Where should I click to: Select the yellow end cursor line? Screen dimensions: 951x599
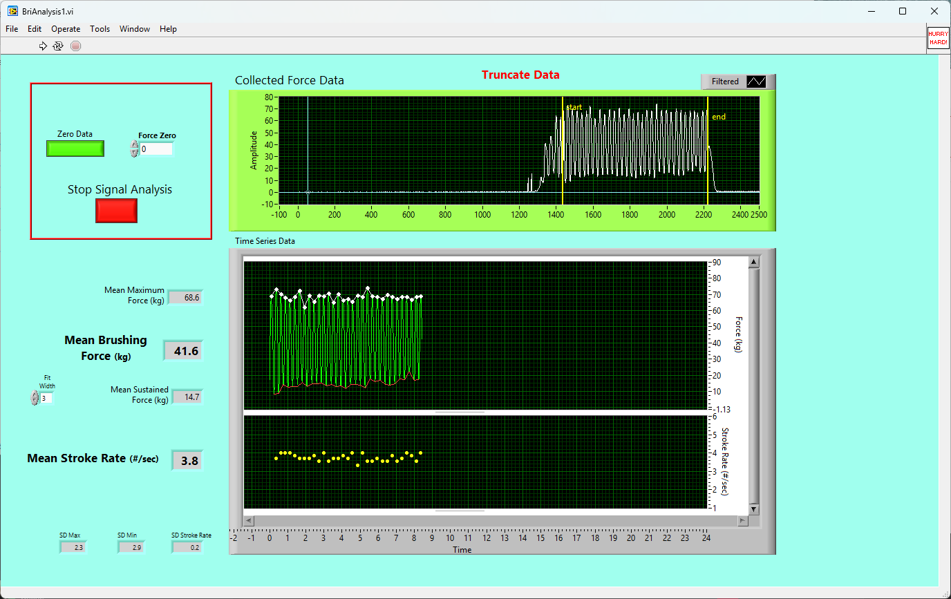pyautogui.click(x=708, y=152)
